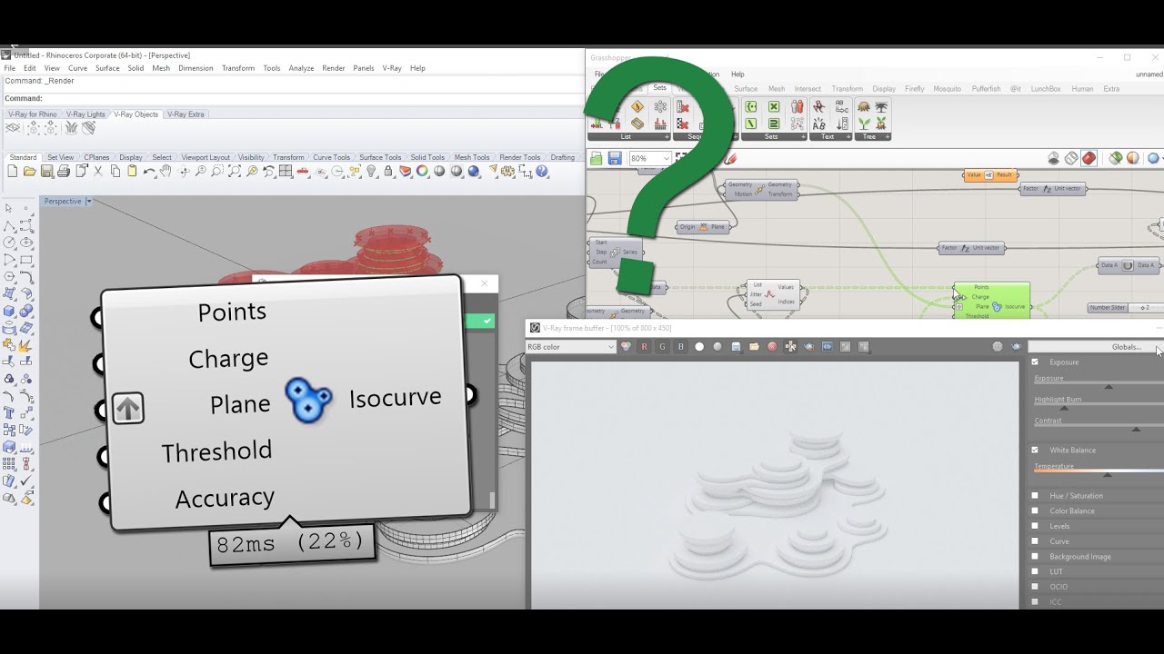Click the Green channel G button in frame buffer
This screenshot has height=654, width=1164.
[662, 346]
